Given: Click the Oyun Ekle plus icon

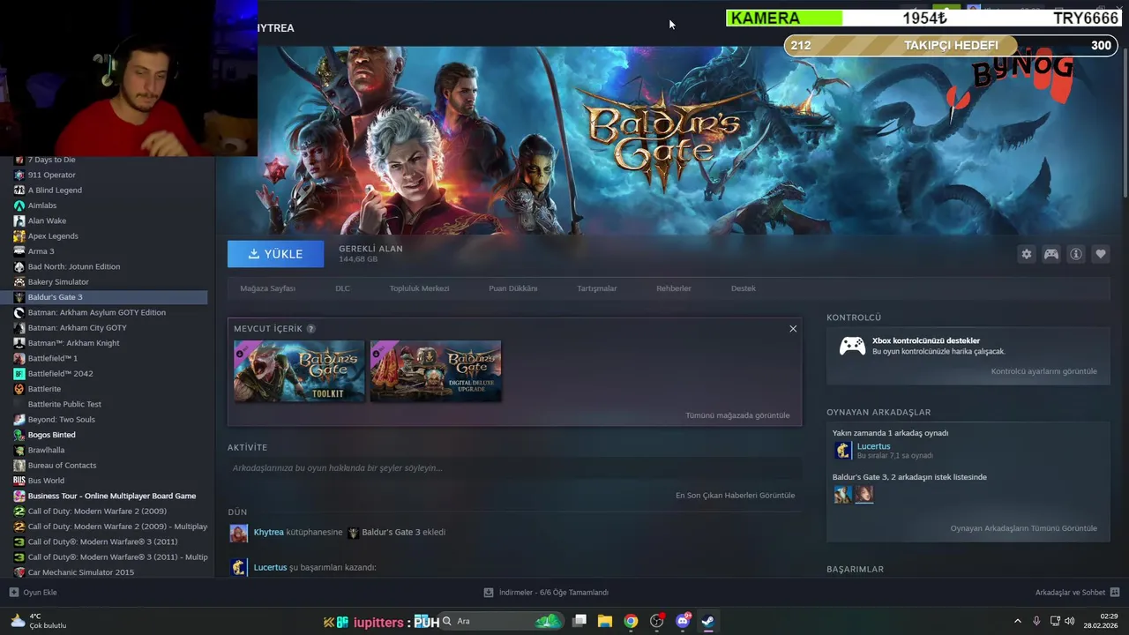Looking at the screenshot, I should click(x=13, y=593).
